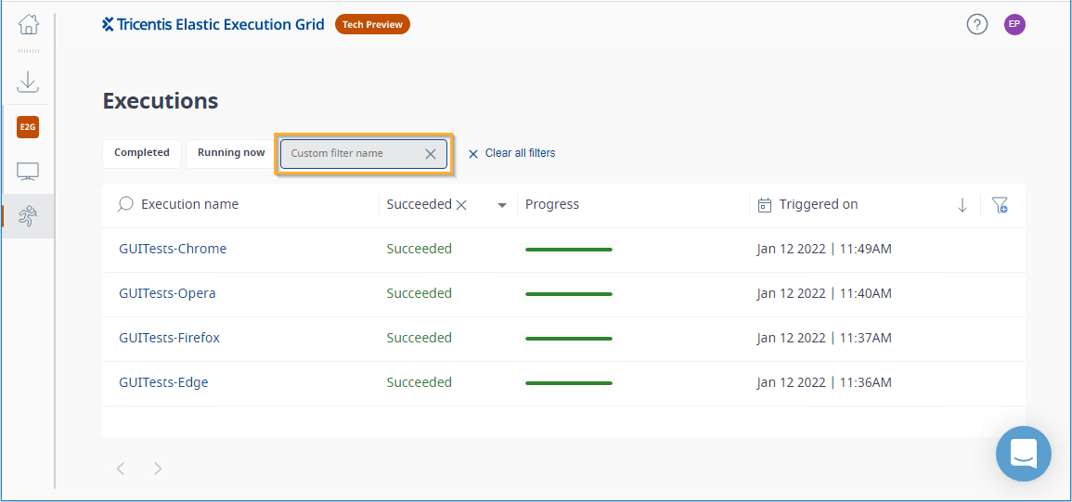This screenshot has width=1072, height=502.
Task: Open the Downloads icon in sidebar
Action: [28, 82]
